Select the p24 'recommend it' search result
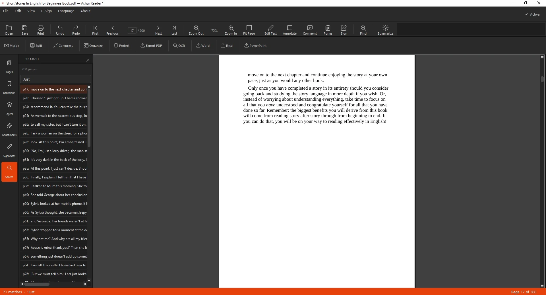The height and width of the screenshot is (295, 546). [54, 107]
